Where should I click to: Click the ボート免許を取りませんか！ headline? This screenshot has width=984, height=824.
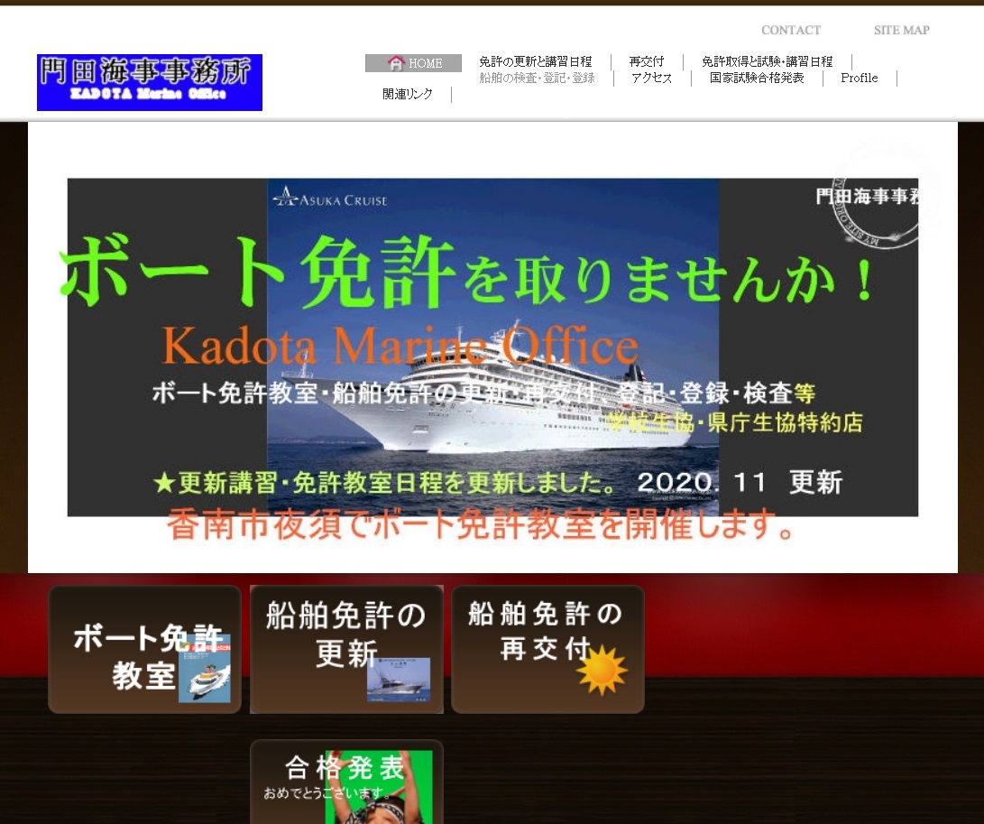point(467,272)
